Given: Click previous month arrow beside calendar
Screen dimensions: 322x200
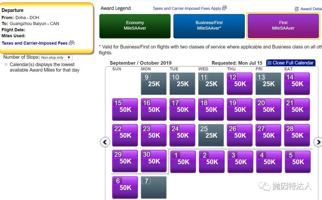Looking at the screenshot, I should click(105, 142).
